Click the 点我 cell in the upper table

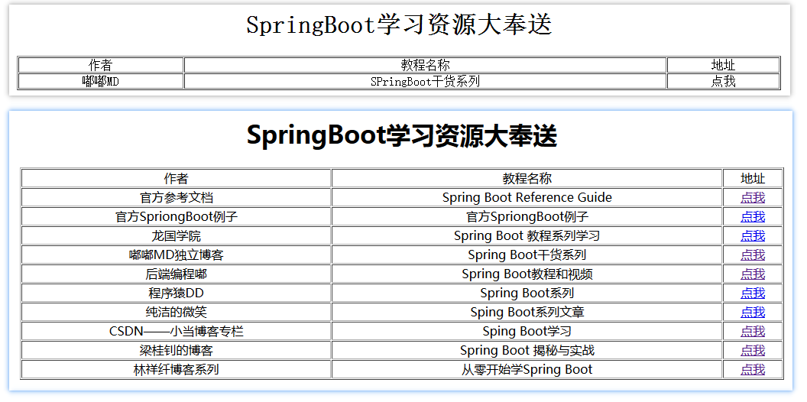(x=723, y=81)
